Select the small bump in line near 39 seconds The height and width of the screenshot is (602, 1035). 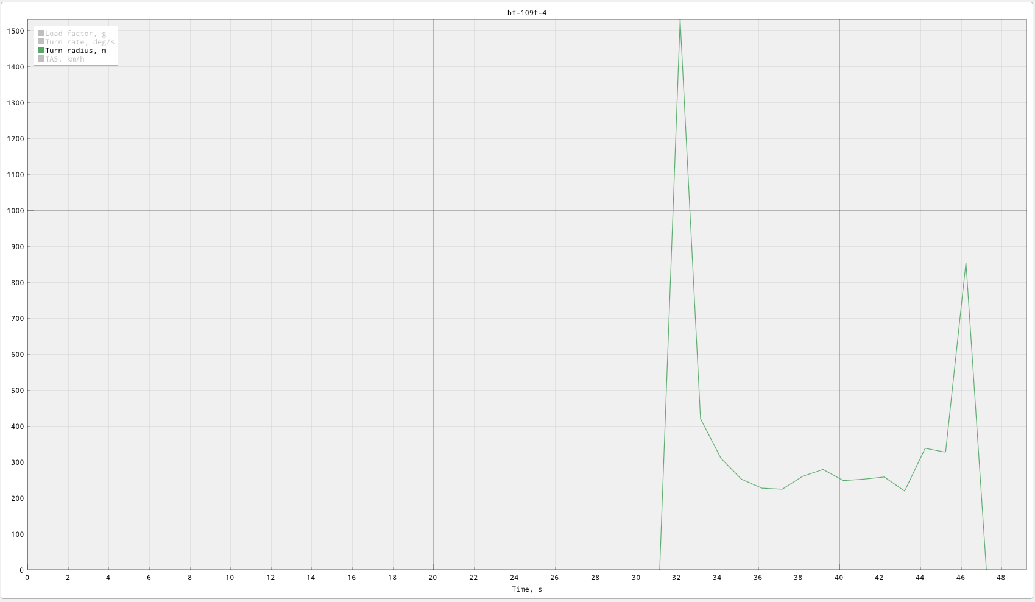pyautogui.click(x=823, y=469)
